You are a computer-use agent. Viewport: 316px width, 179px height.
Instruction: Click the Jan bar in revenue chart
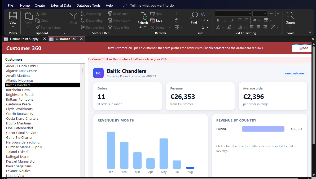[111, 150]
